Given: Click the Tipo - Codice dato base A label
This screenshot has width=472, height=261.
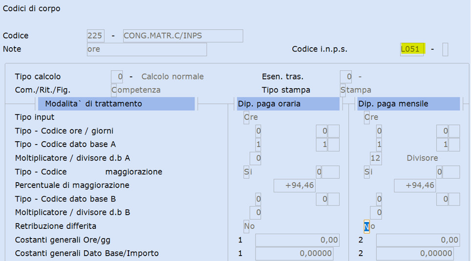Looking at the screenshot, I should point(65,145).
